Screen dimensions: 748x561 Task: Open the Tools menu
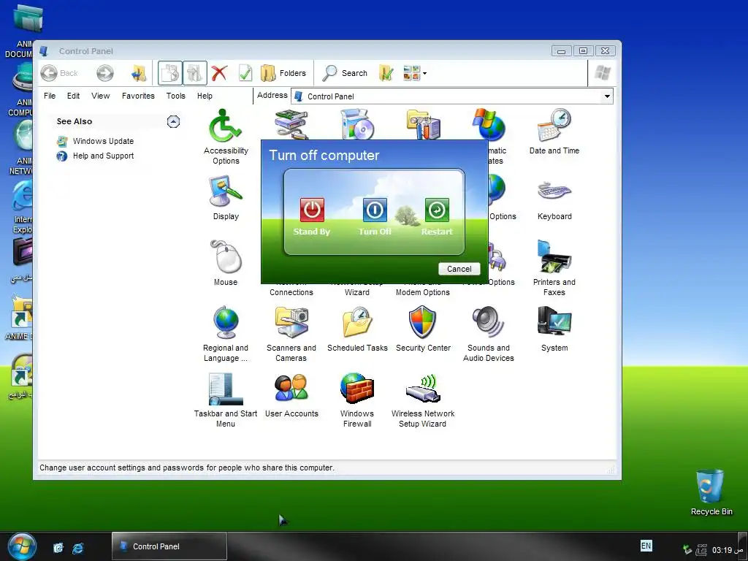click(x=175, y=96)
